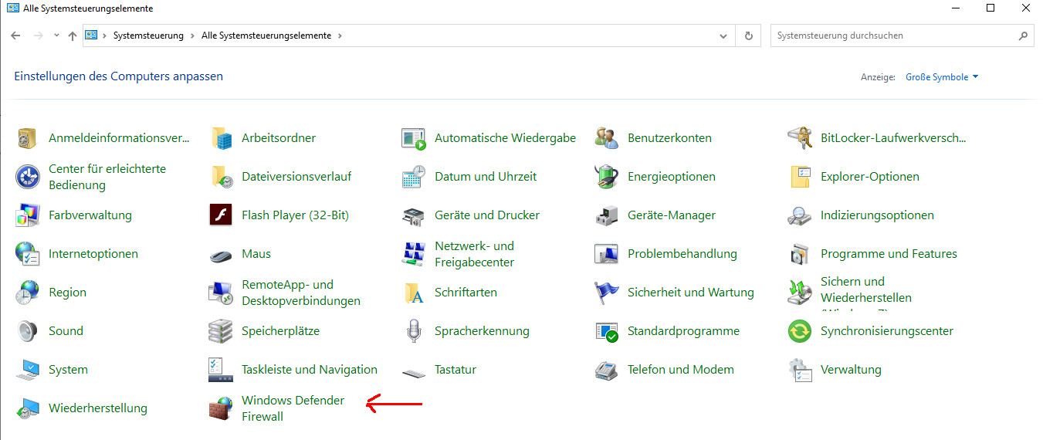Open the Windows Defender Firewall icon
The height and width of the screenshot is (440, 1043).
click(221, 408)
